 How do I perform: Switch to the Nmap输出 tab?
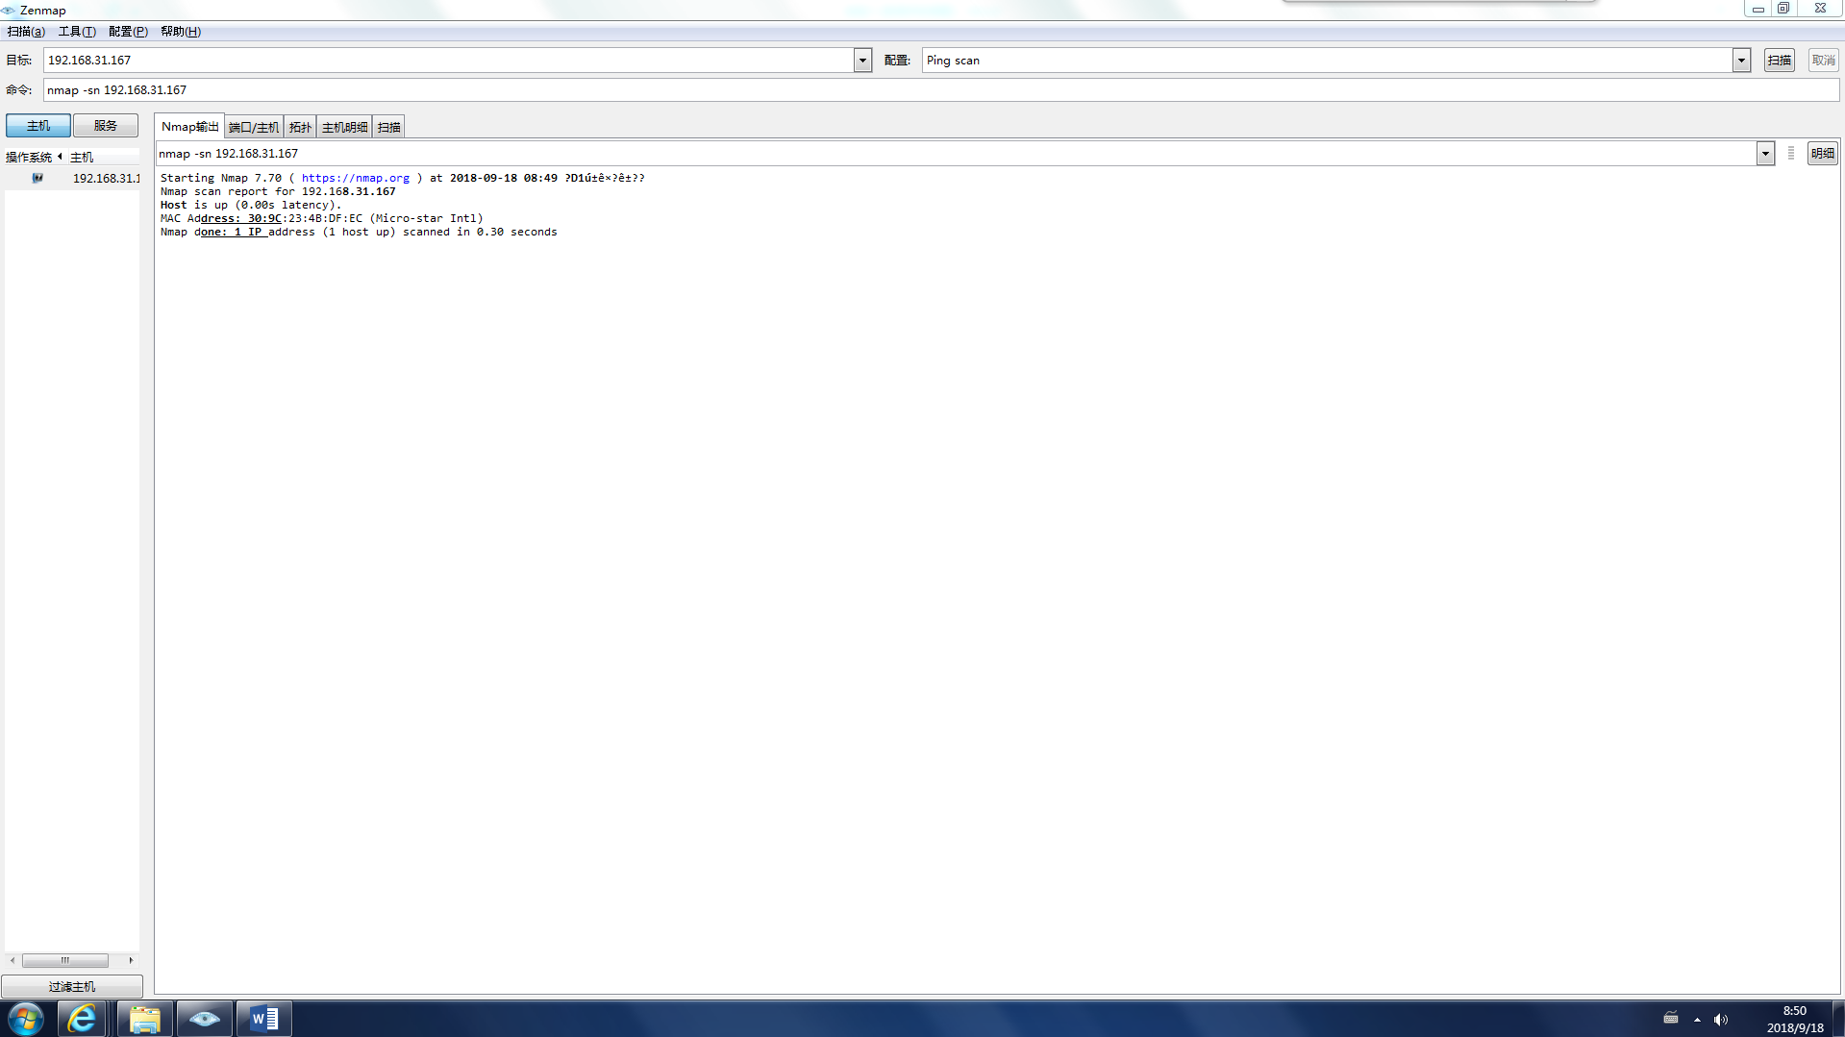point(190,127)
